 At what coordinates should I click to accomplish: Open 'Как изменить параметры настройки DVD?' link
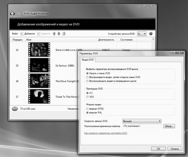tap(106, 133)
